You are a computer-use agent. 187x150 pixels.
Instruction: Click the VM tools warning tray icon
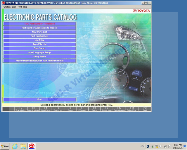(156, 146)
